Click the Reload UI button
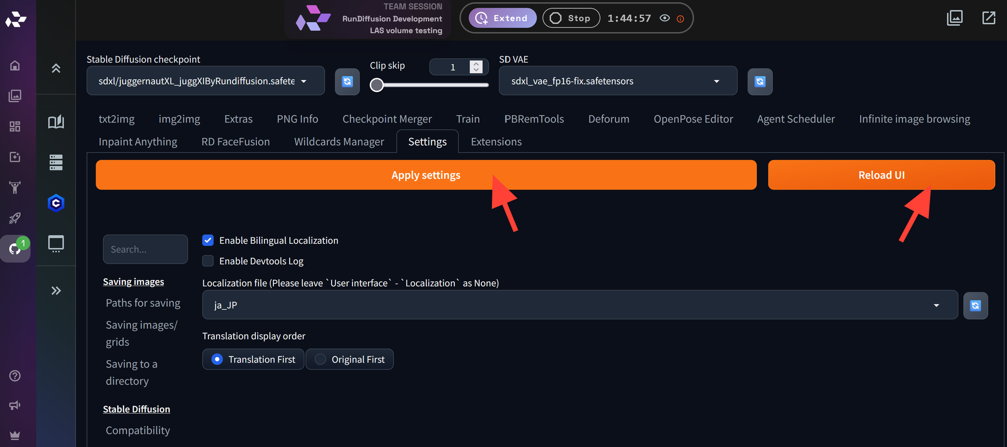The width and height of the screenshot is (1007, 447). (882, 175)
